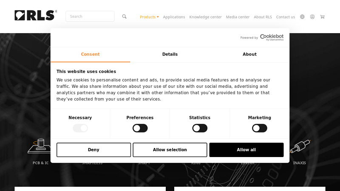This screenshot has width=340, height=191.
Task: Select the Consent tab
Action: point(90,54)
